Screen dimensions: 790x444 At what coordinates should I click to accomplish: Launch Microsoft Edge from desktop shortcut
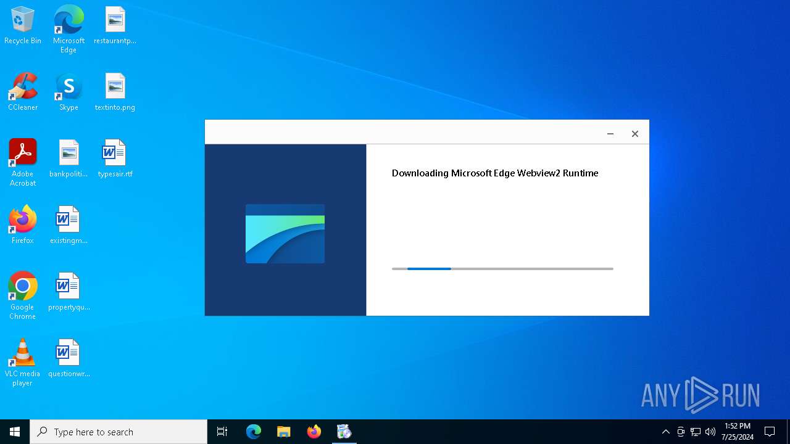69,30
